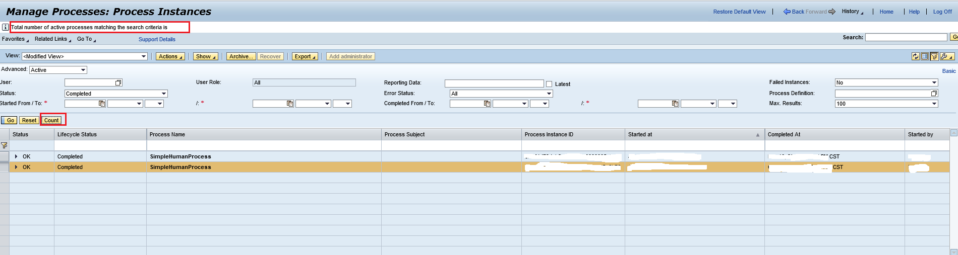Open the Favorites menu
Image resolution: width=958 pixels, height=255 pixels.
[15, 39]
